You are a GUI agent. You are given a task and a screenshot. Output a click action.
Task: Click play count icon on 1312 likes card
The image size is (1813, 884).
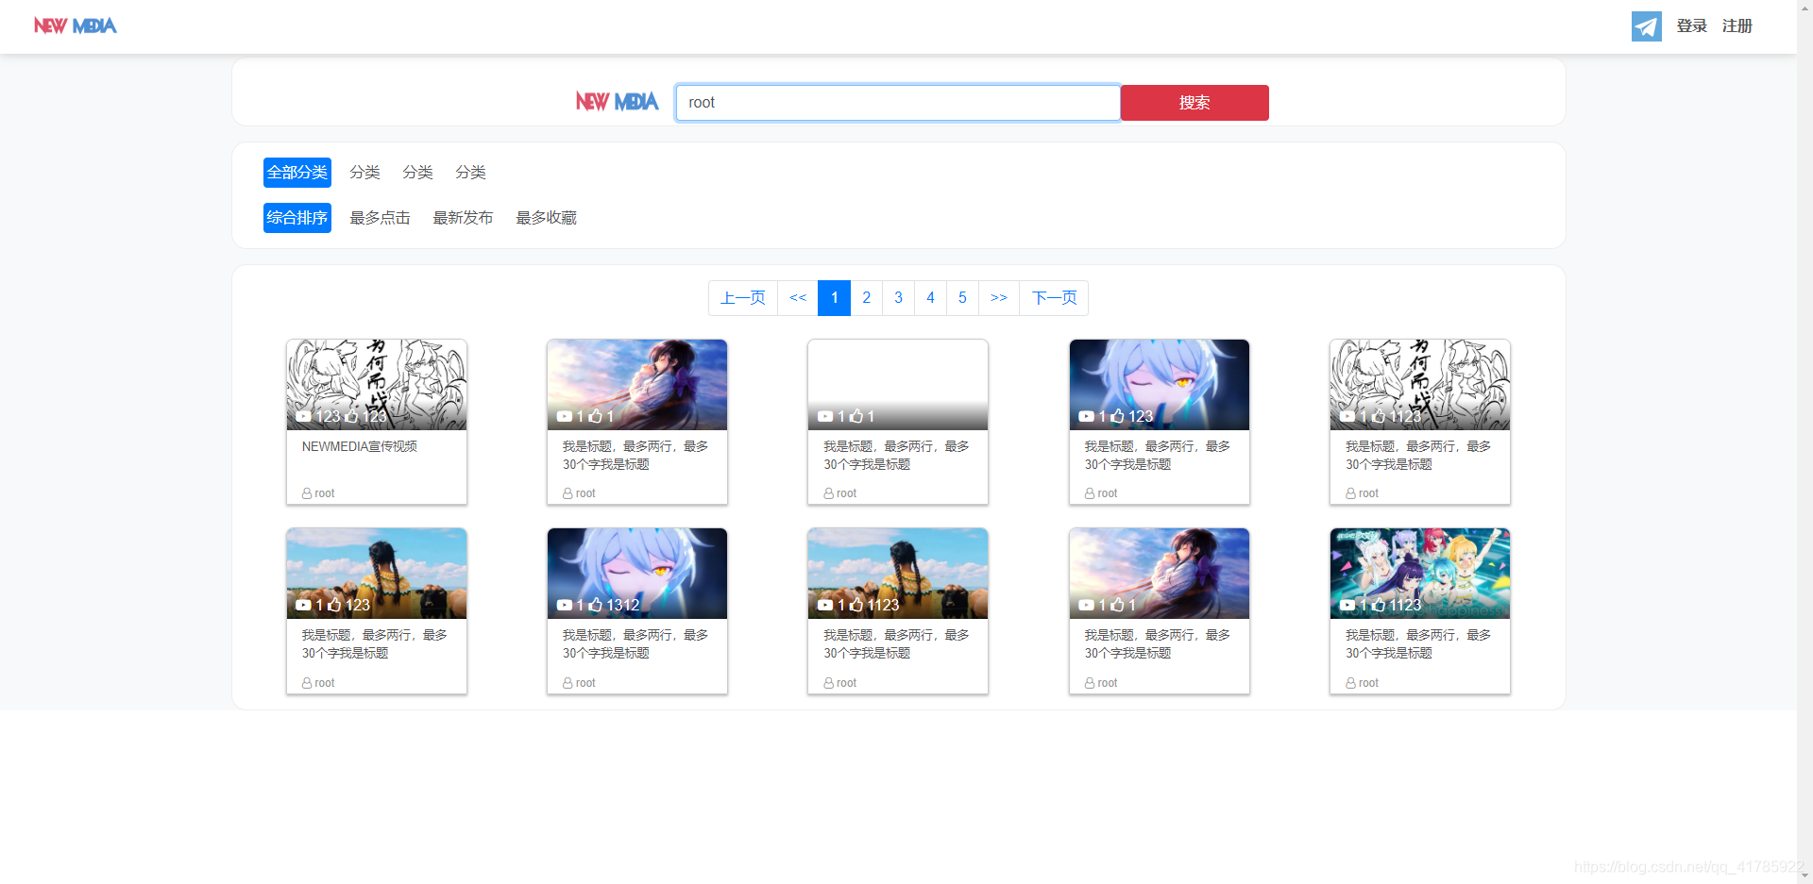pos(565,605)
